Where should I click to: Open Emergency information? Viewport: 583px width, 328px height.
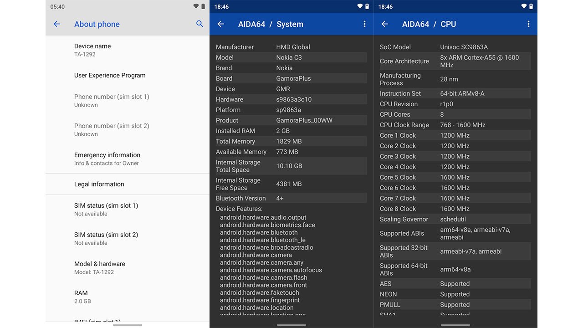point(128,159)
